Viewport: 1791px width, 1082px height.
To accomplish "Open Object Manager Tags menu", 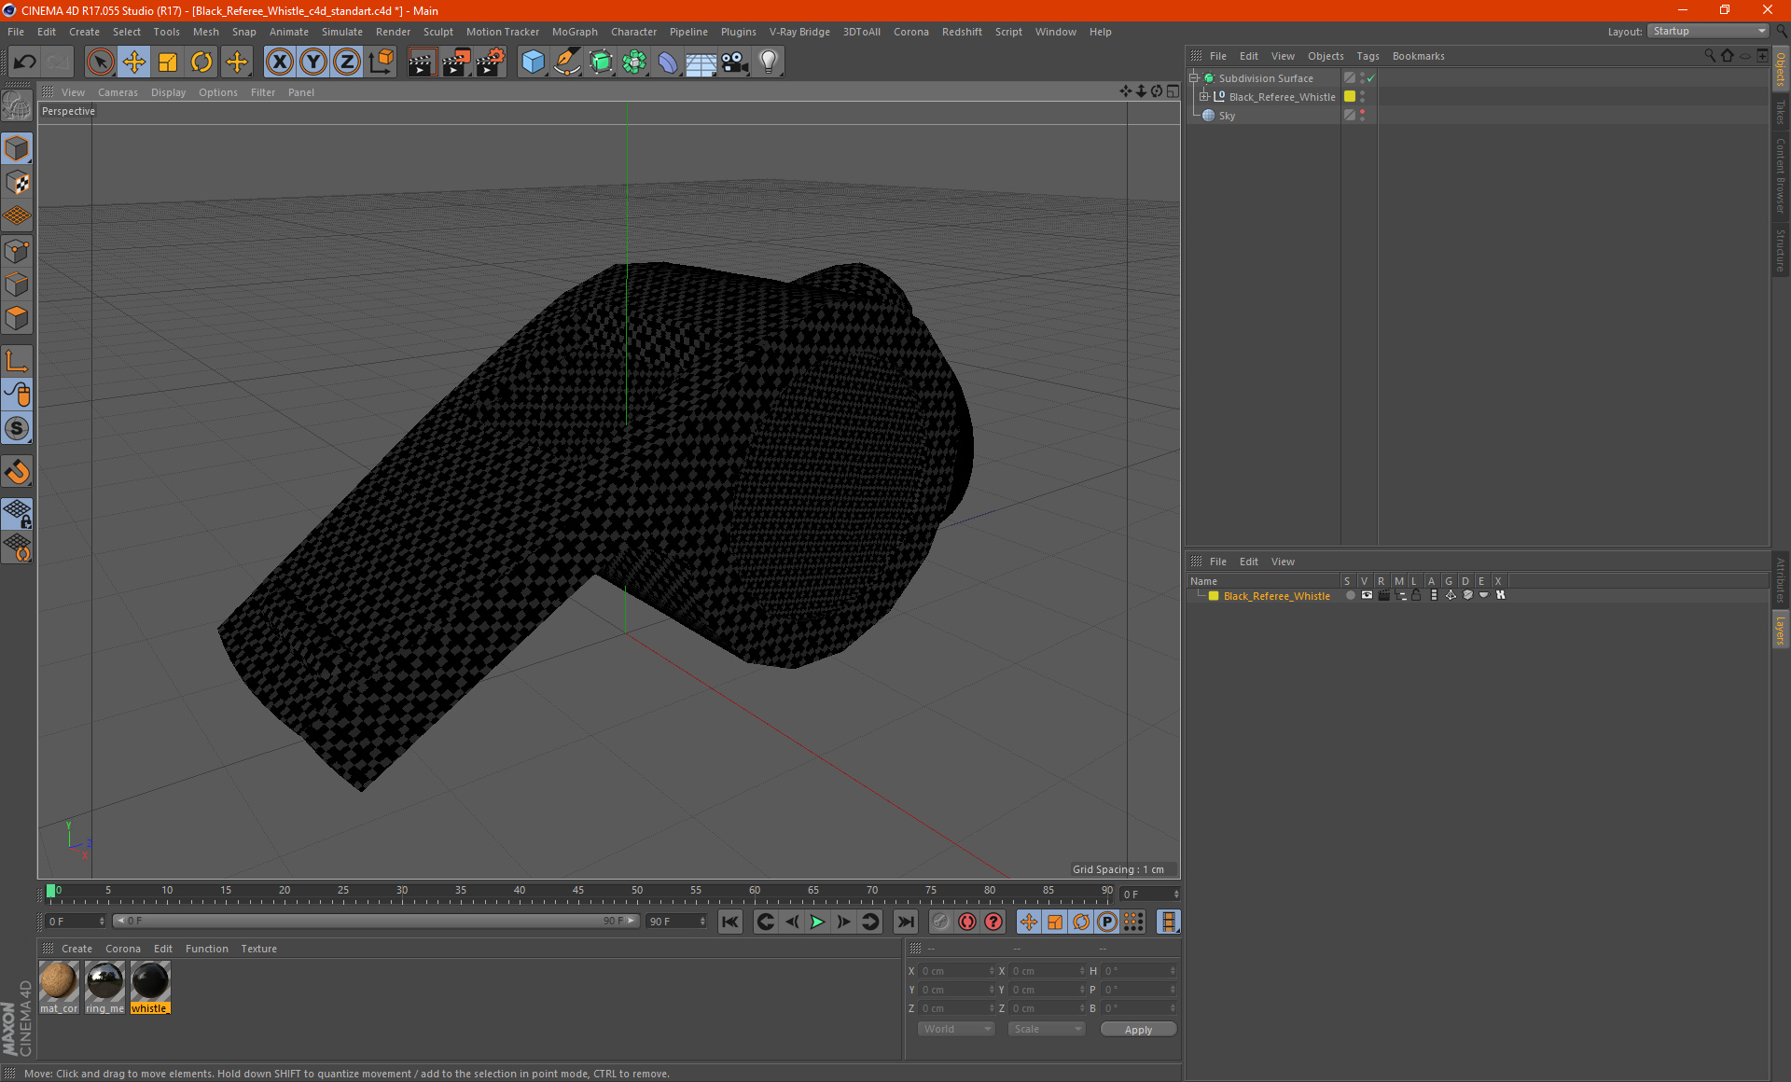I will click(1368, 56).
